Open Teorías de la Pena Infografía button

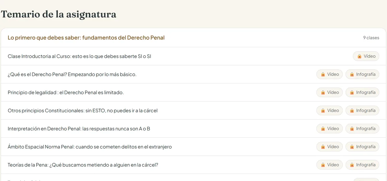coord(362,165)
